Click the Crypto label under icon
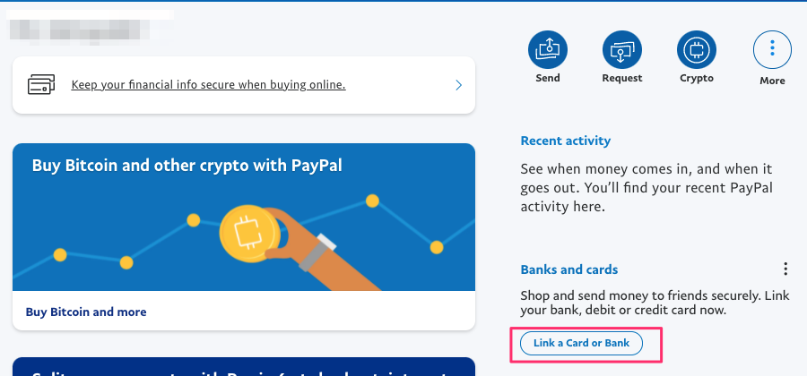Screen dimensions: 807x376 [x=697, y=78]
